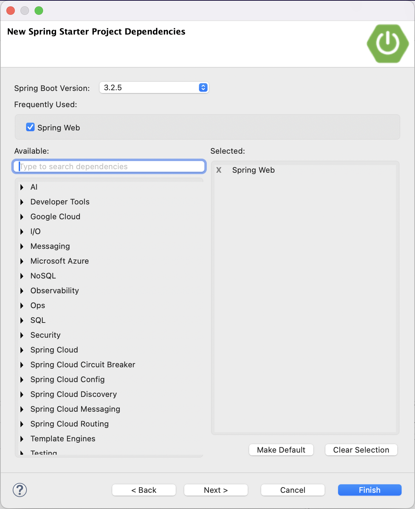This screenshot has height=509, width=415.
Task: Click the Clear Selection button
Action: (361, 450)
